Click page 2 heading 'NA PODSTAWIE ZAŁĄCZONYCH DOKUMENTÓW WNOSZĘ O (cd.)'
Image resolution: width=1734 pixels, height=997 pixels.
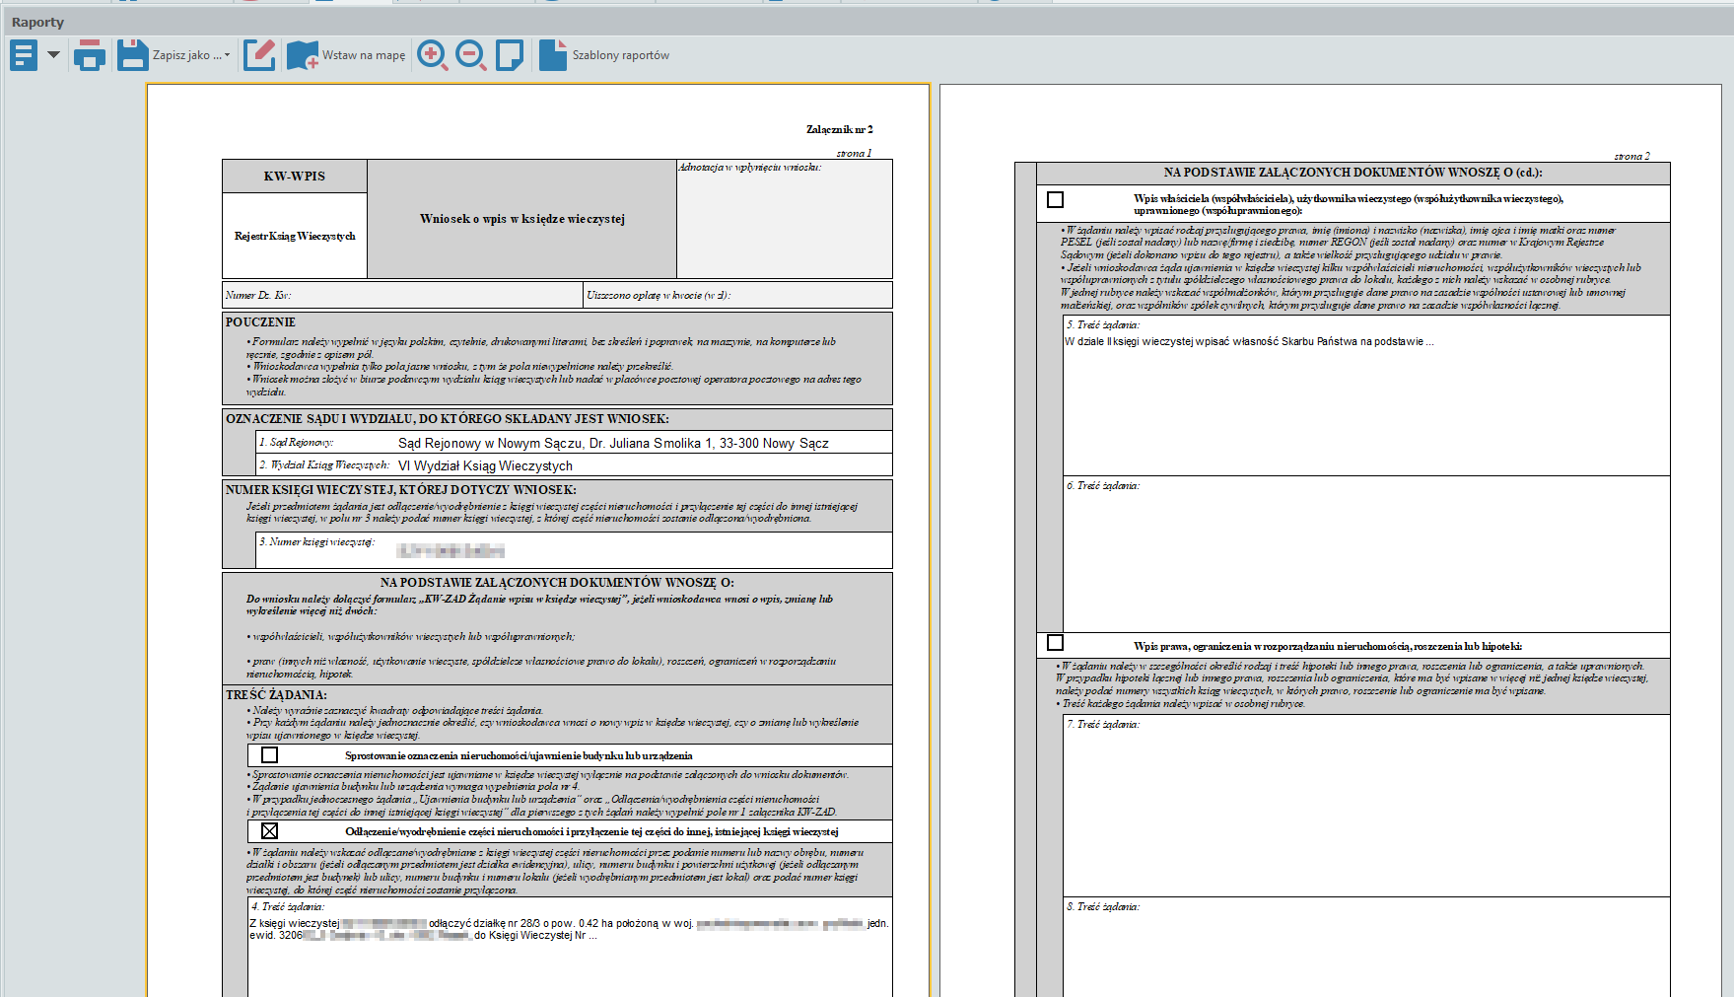click(x=1353, y=173)
